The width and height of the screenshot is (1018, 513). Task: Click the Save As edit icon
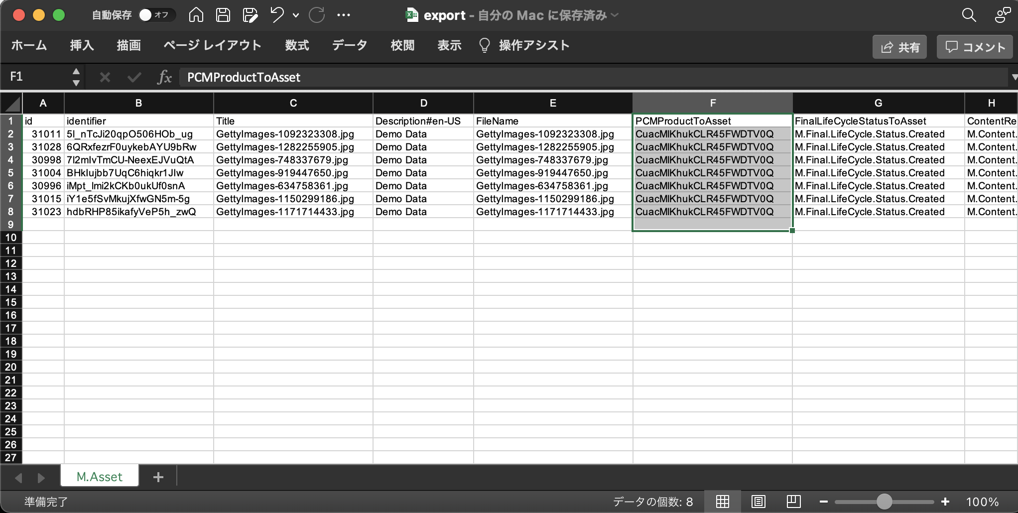coord(250,15)
